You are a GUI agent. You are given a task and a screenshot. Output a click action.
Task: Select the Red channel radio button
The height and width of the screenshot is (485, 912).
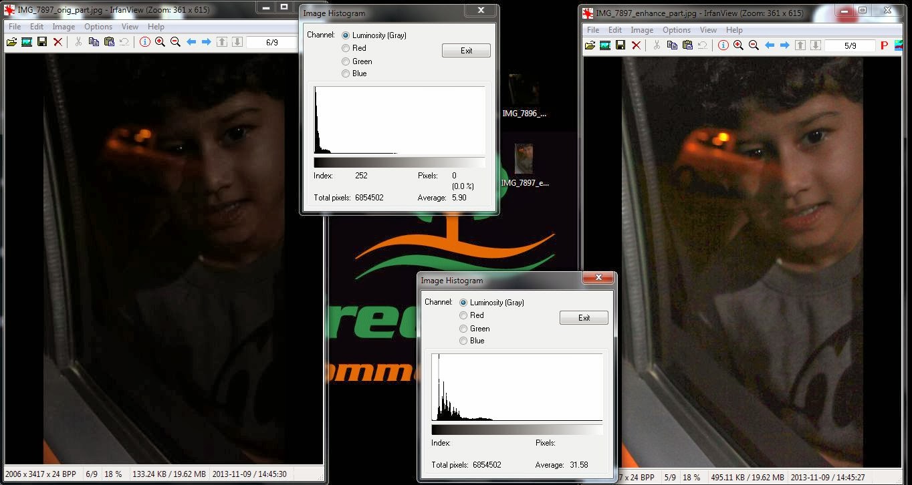tap(346, 47)
